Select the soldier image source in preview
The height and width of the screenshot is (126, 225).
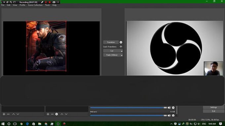[46, 46]
